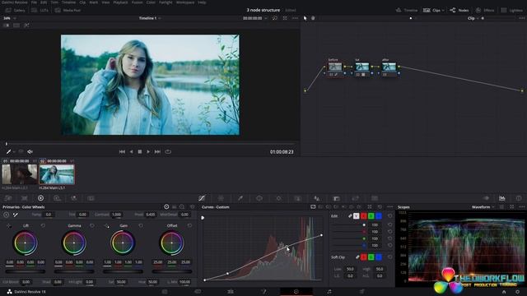Open the Waveform scope type dropdown
This screenshot has width=527, height=296.
pos(483,207)
